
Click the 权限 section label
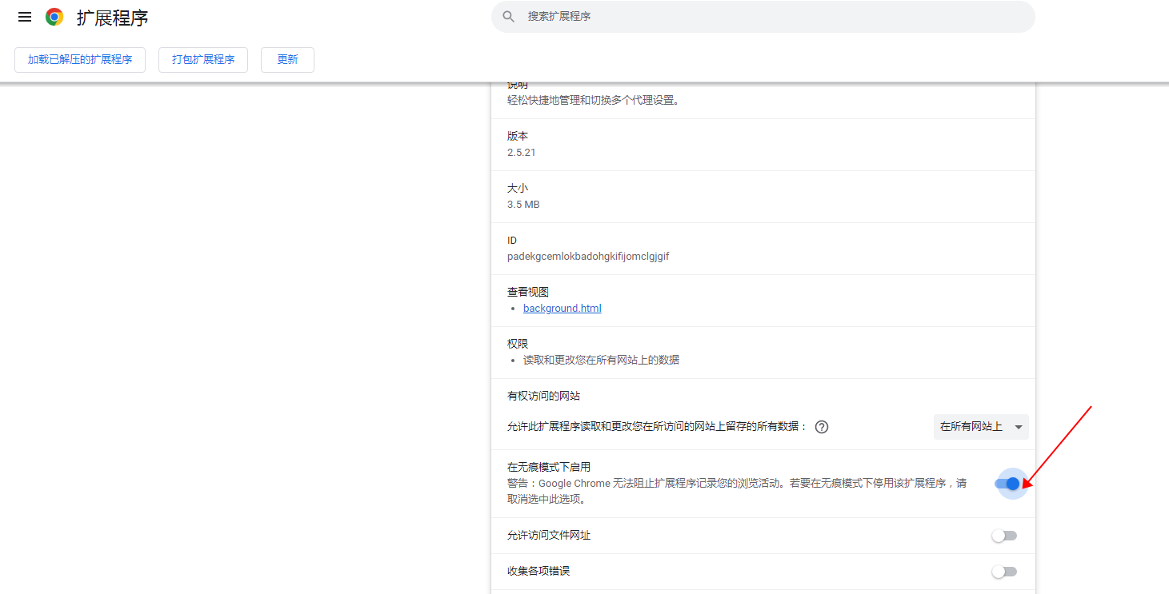(x=518, y=344)
